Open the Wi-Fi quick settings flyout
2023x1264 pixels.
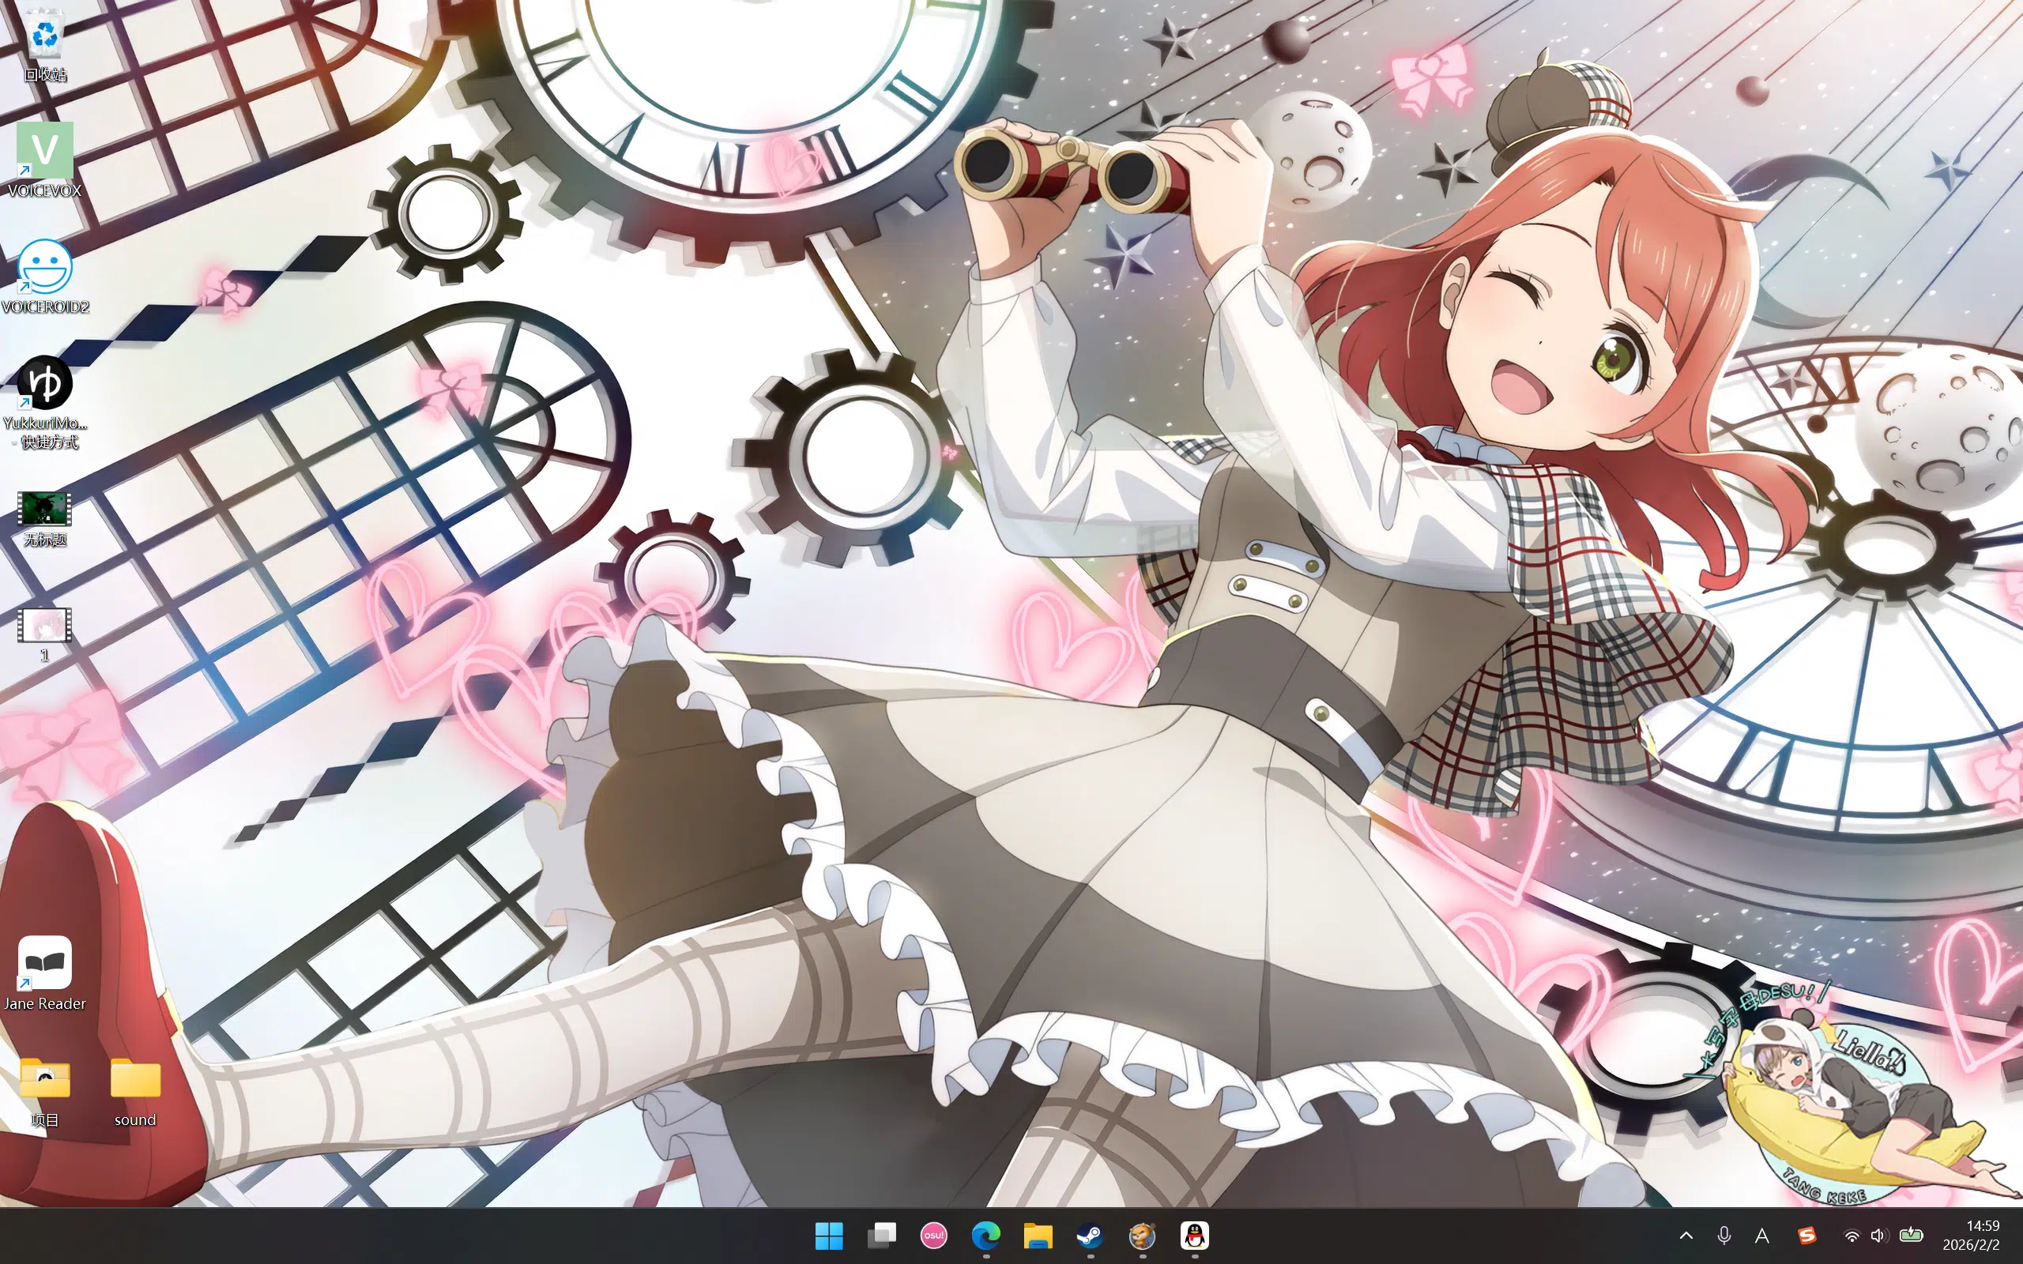pos(1852,1236)
